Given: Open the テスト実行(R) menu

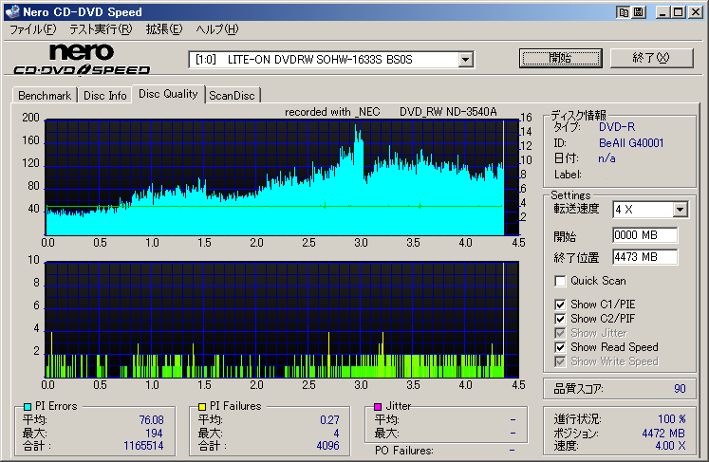Looking at the screenshot, I should 101,29.
